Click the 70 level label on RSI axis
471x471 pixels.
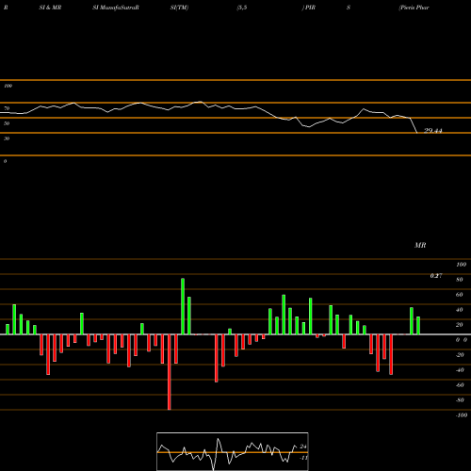[x=7, y=108]
